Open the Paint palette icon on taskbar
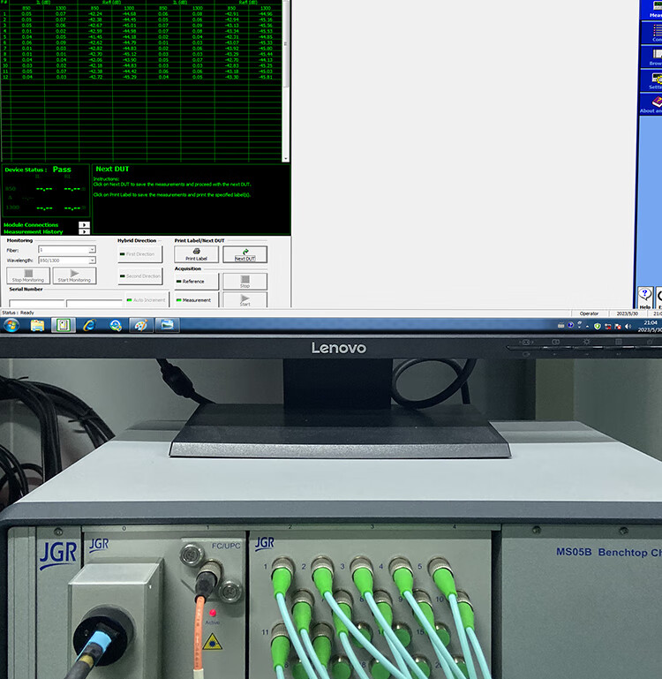The width and height of the screenshot is (662, 679). (x=141, y=325)
